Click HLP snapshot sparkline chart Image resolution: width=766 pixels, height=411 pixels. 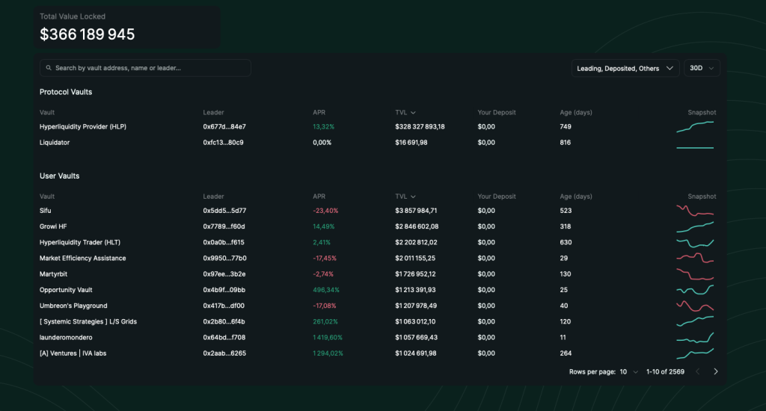(x=695, y=127)
